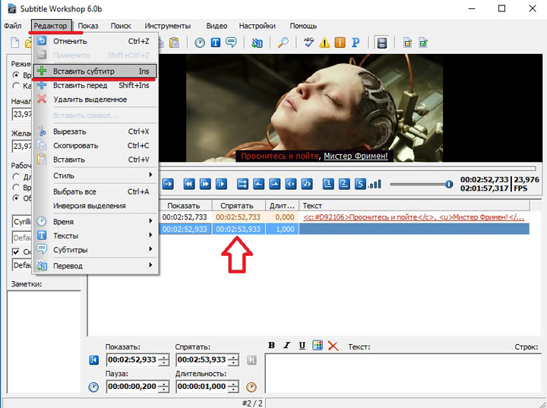
Task: Open the Инструменты menu
Action: coord(167,26)
